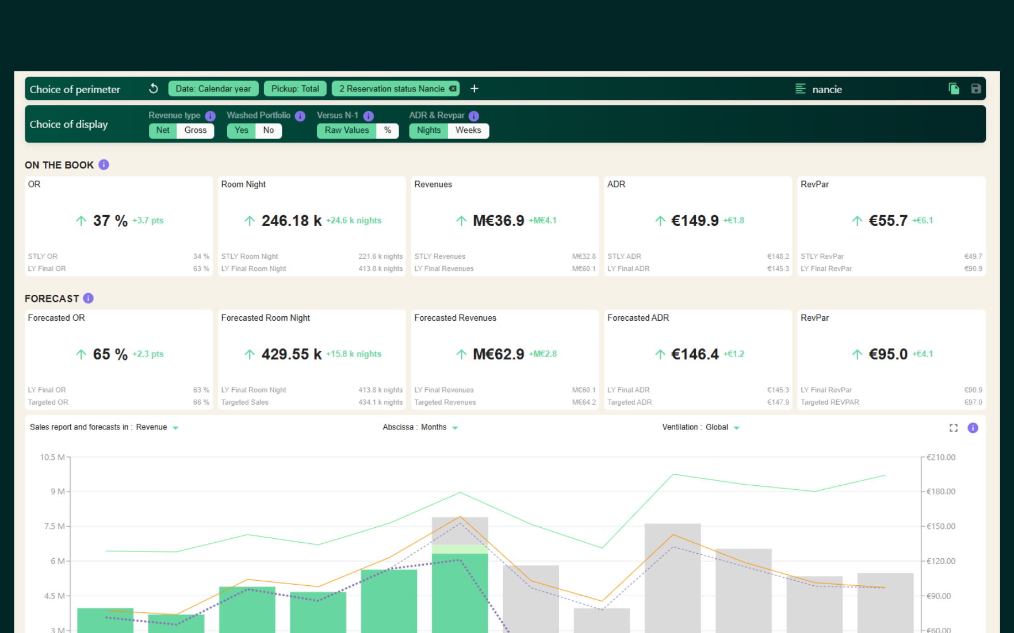
Task: Remove the Reservation status Nancie filter
Action: (x=453, y=89)
